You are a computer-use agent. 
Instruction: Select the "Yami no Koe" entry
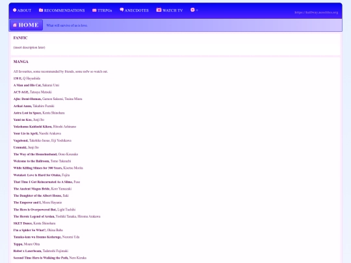point(29,119)
